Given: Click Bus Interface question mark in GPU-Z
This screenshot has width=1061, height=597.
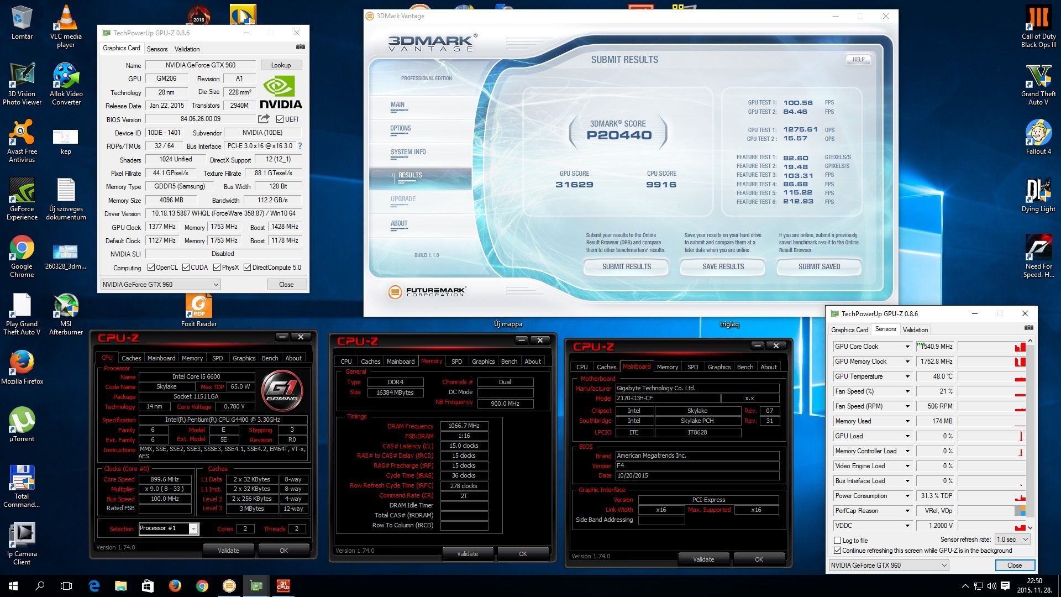Looking at the screenshot, I should click(300, 146).
